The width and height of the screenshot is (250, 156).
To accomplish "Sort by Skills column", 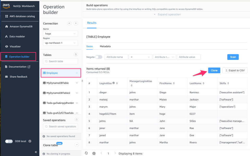I will [x=228, y=83].
